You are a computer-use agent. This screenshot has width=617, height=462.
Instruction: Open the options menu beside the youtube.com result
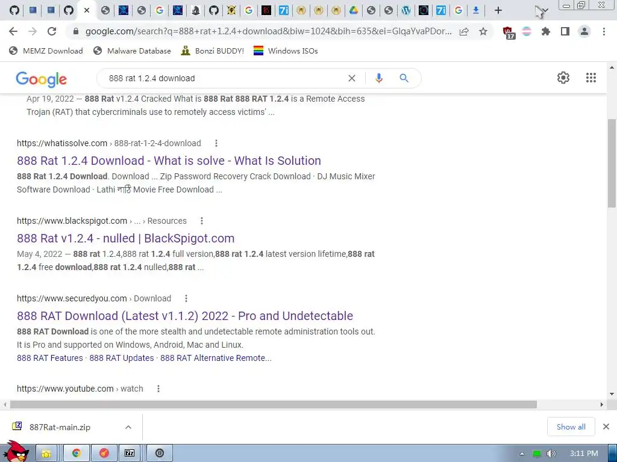[x=158, y=389]
